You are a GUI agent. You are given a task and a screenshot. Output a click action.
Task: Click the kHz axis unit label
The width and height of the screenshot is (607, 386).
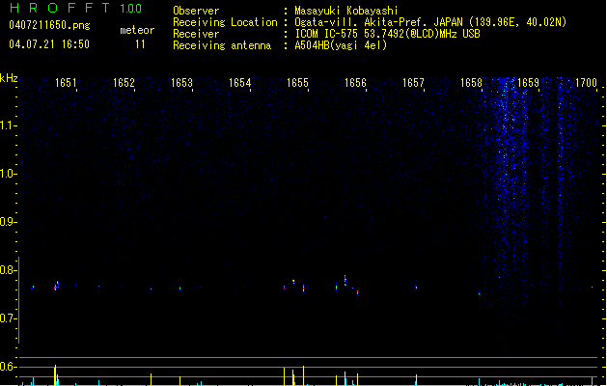[x=9, y=78]
